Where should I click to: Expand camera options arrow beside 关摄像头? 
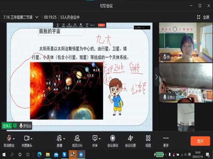pyautogui.click(x=32, y=139)
